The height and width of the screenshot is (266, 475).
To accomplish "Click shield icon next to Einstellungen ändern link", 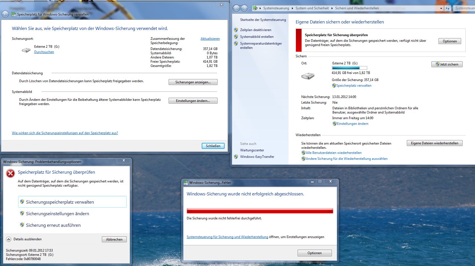I will [x=334, y=124].
